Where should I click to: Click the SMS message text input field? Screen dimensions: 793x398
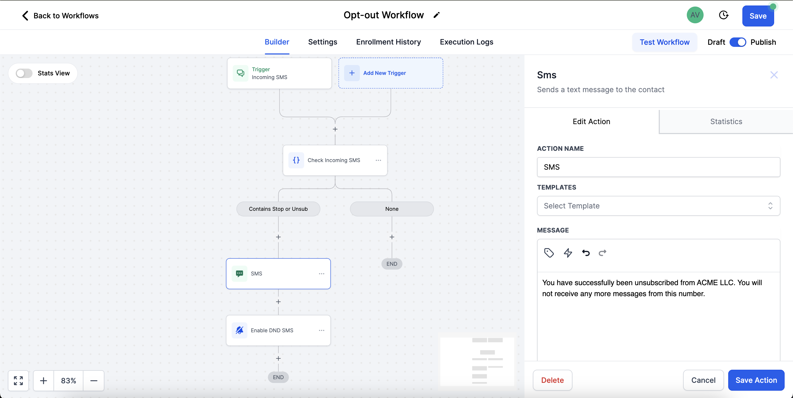658,305
